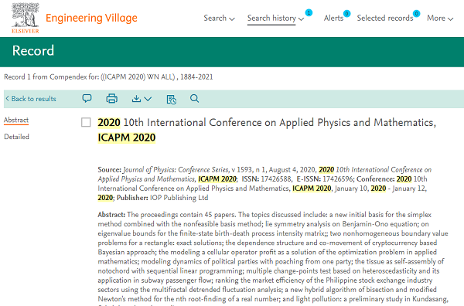Click the Selected records count badge

416,14
